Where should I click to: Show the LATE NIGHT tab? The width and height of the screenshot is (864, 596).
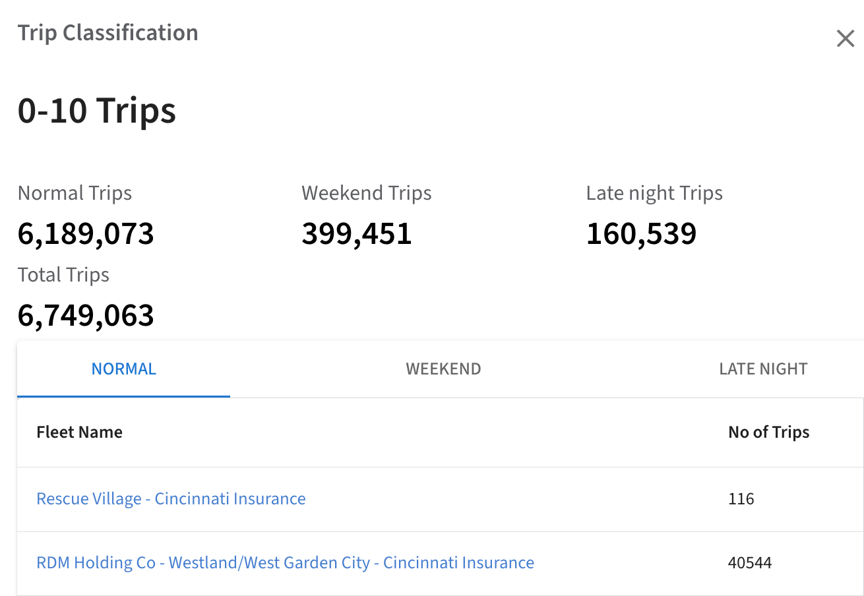763,369
